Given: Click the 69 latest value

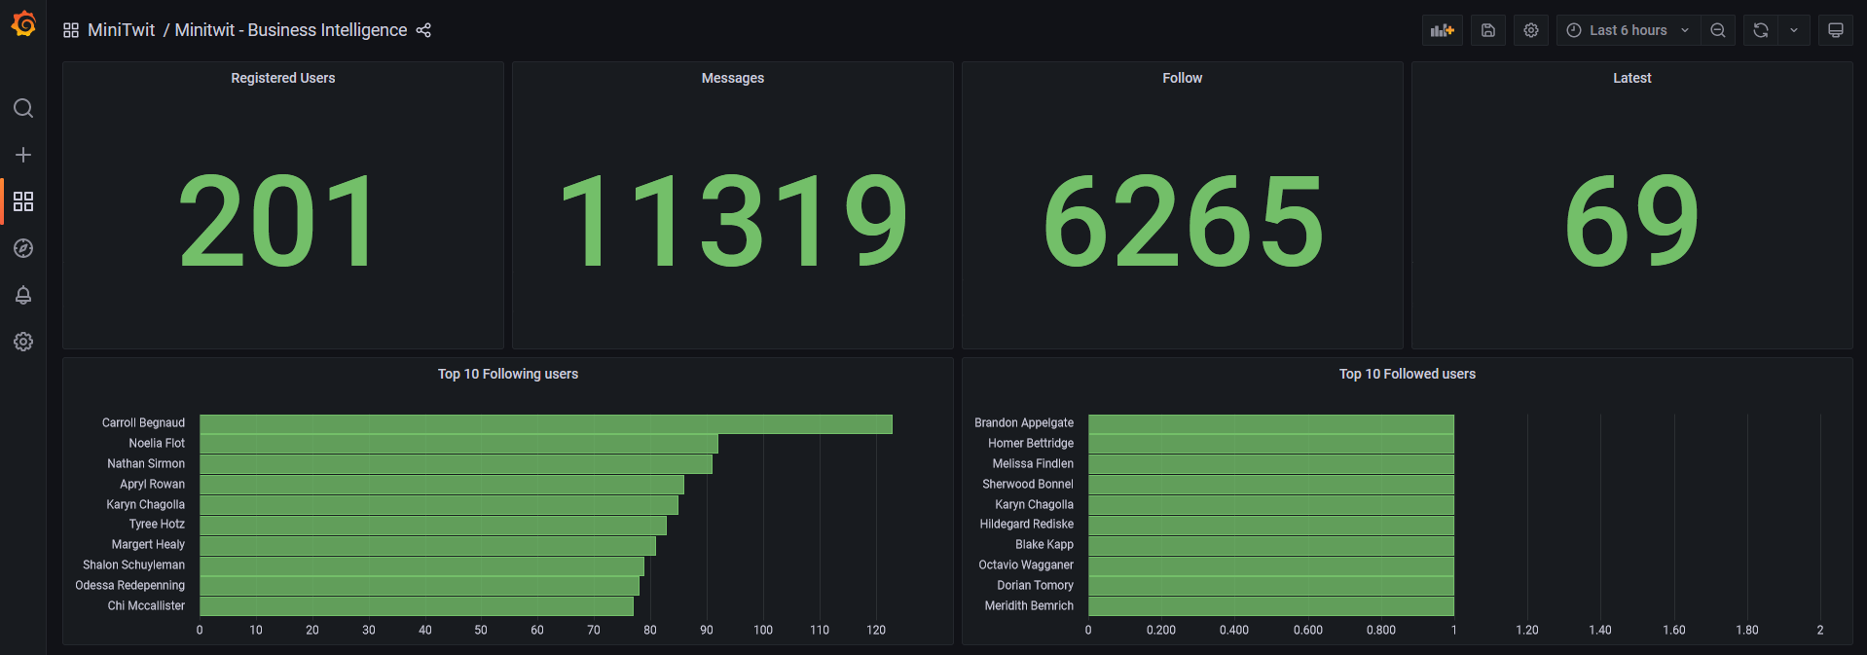Looking at the screenshot, I should tap(1632, 222).
